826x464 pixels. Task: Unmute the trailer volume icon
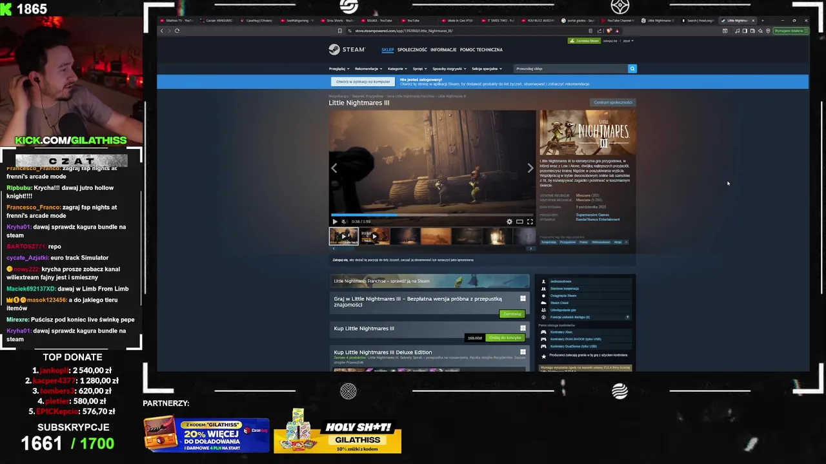(344, 222)
